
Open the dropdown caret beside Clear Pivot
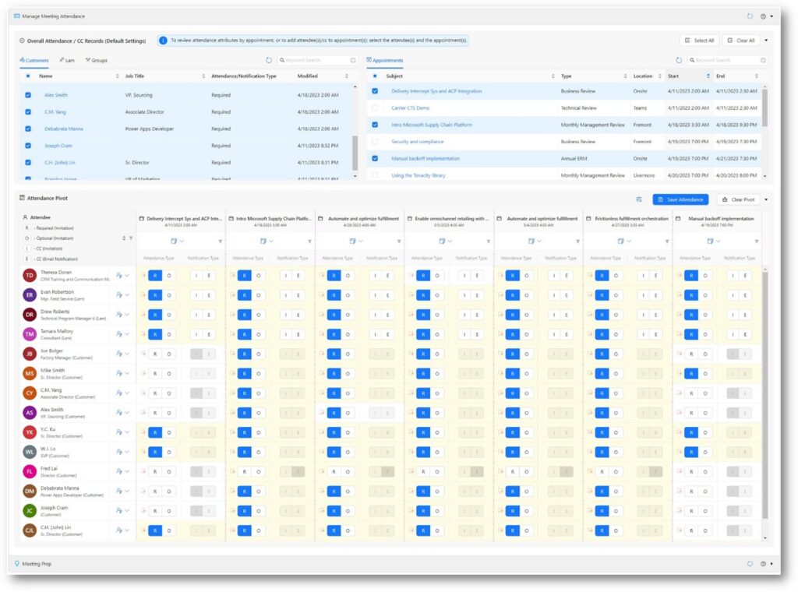[x=766, y=199]
